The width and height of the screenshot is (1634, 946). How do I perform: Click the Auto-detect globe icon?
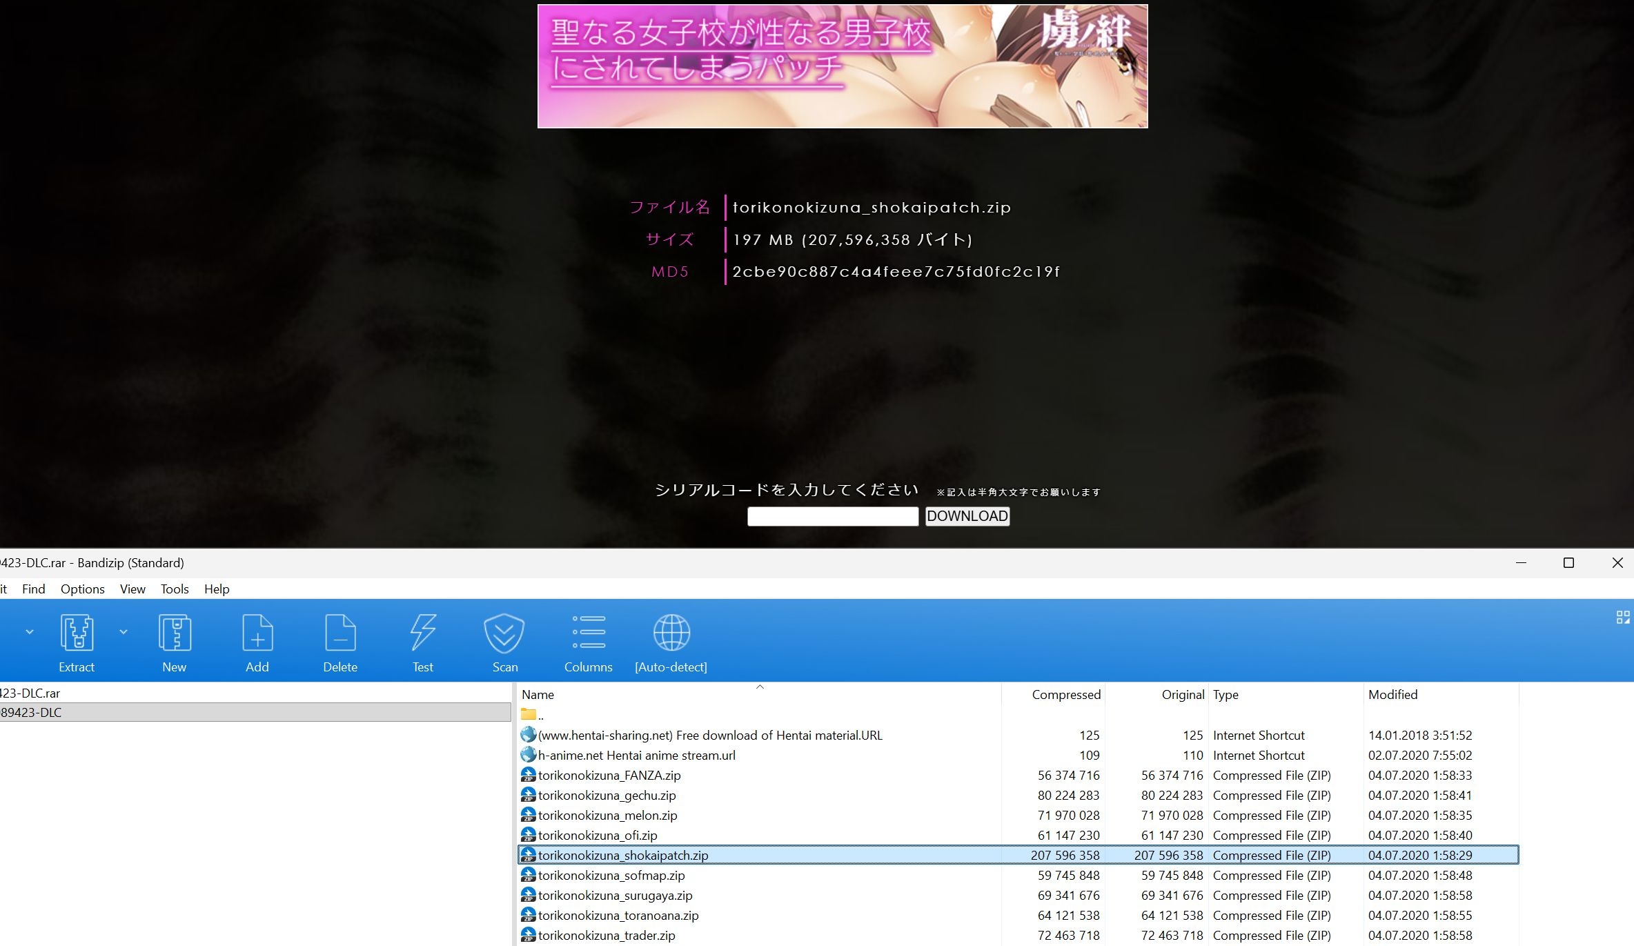point(671,642)
